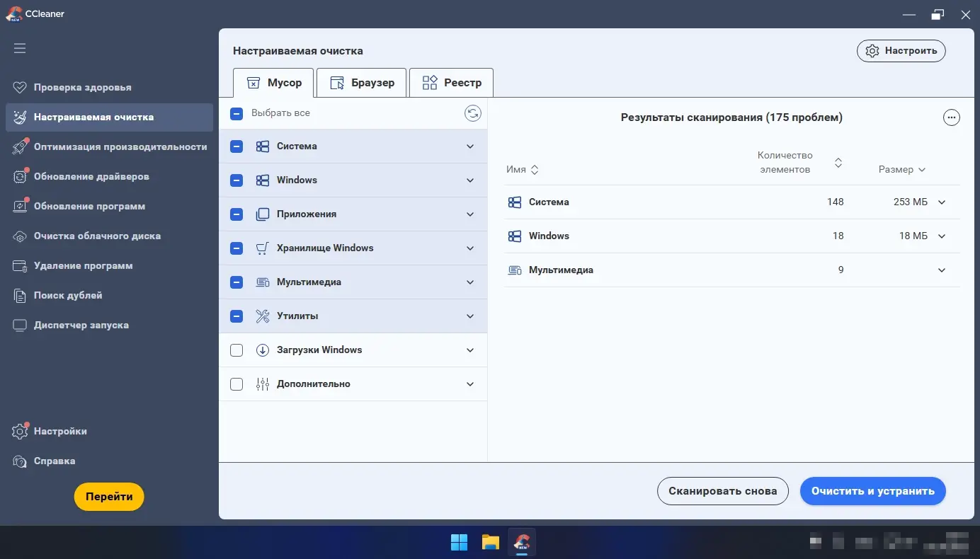This screenshot has height=559, width=980.
Task: Expand the Приложения category chevron
Action: 470,214
